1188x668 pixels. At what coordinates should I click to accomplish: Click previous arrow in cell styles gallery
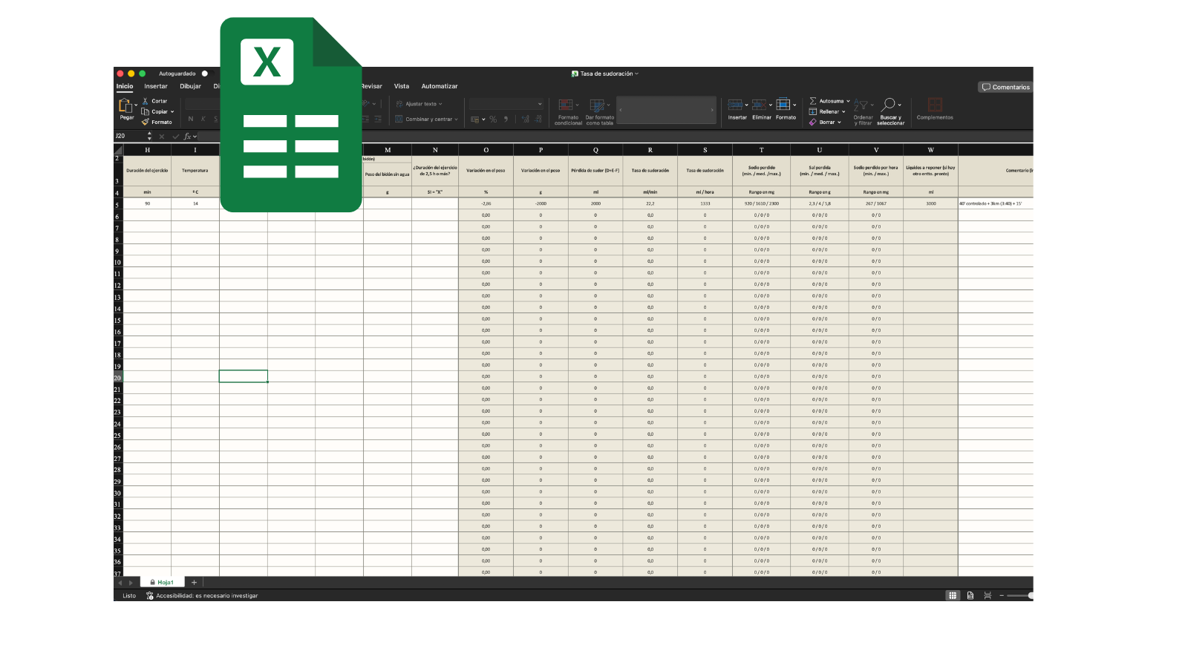621,110
